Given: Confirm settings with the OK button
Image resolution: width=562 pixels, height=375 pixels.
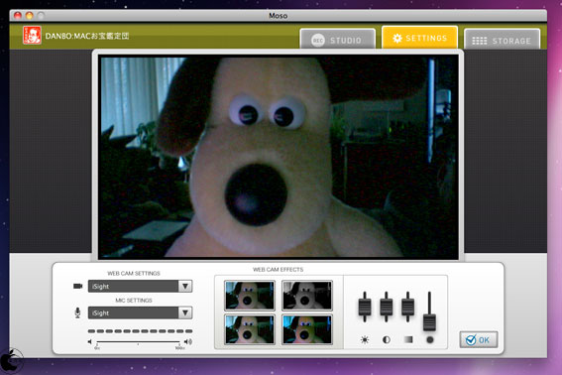Looking at the screenshot, I should point(479,339).
